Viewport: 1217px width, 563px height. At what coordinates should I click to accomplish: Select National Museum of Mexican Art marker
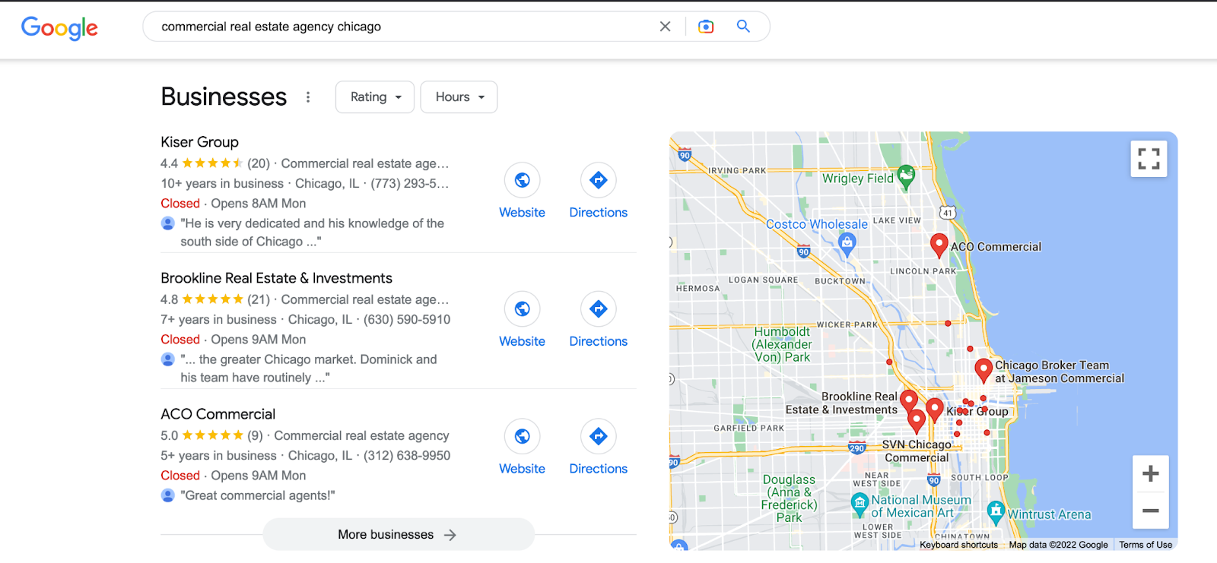(x=860, y=503)
